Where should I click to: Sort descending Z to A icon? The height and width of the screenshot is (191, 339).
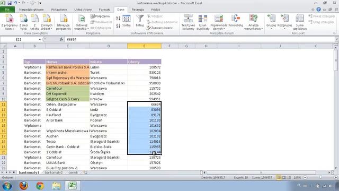(x=118, y=26)
